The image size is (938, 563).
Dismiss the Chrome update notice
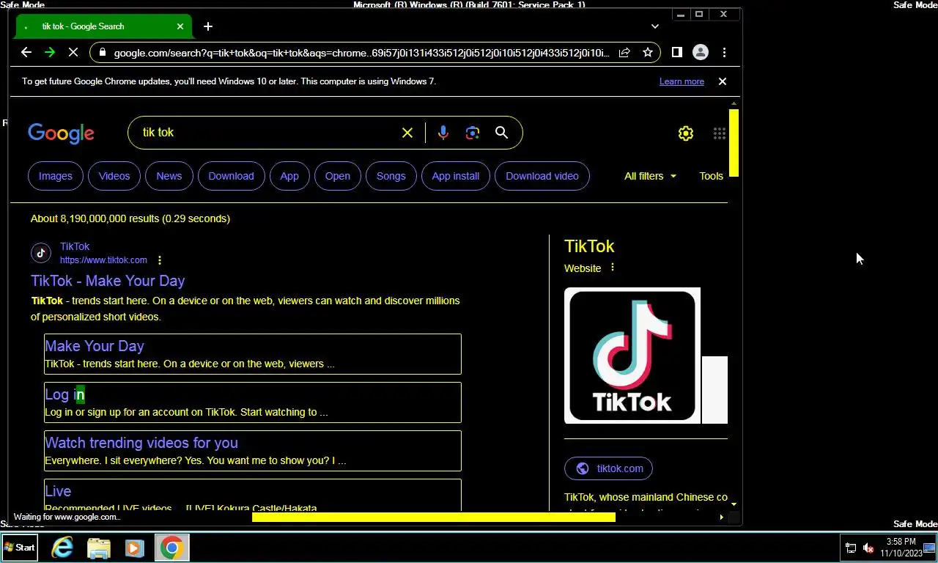pyautogui.click(x=722, y=81)
